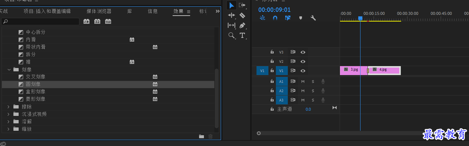
Task: Collapse the 划像 folder
Action: 9,69
